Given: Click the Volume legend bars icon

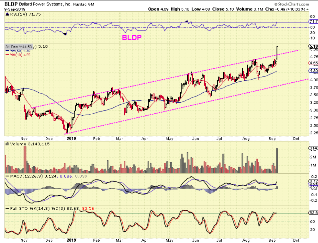Looking at the screenshot, I should point(7,144).
